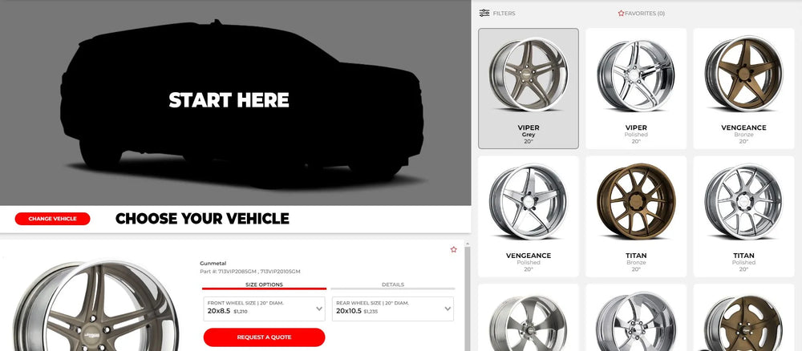Viewport: 802px width, 351px height.
Task: Click the Change Vehicle button
Action: coord(53,219)
